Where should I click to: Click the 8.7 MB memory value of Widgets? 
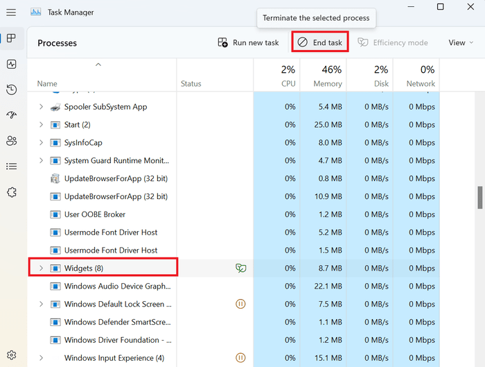tap(330, 268)
